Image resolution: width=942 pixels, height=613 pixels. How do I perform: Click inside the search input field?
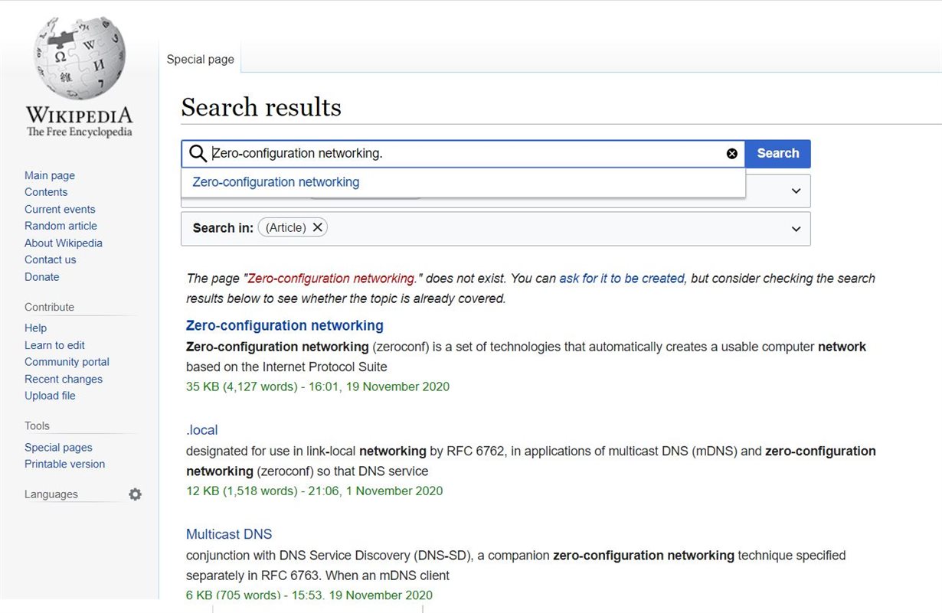point(460,154)
